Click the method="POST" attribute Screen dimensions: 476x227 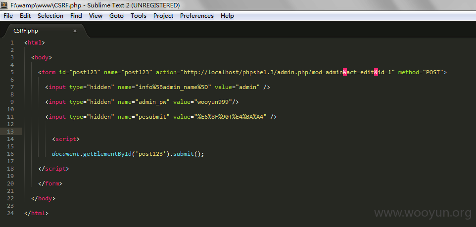pos(421,72)
